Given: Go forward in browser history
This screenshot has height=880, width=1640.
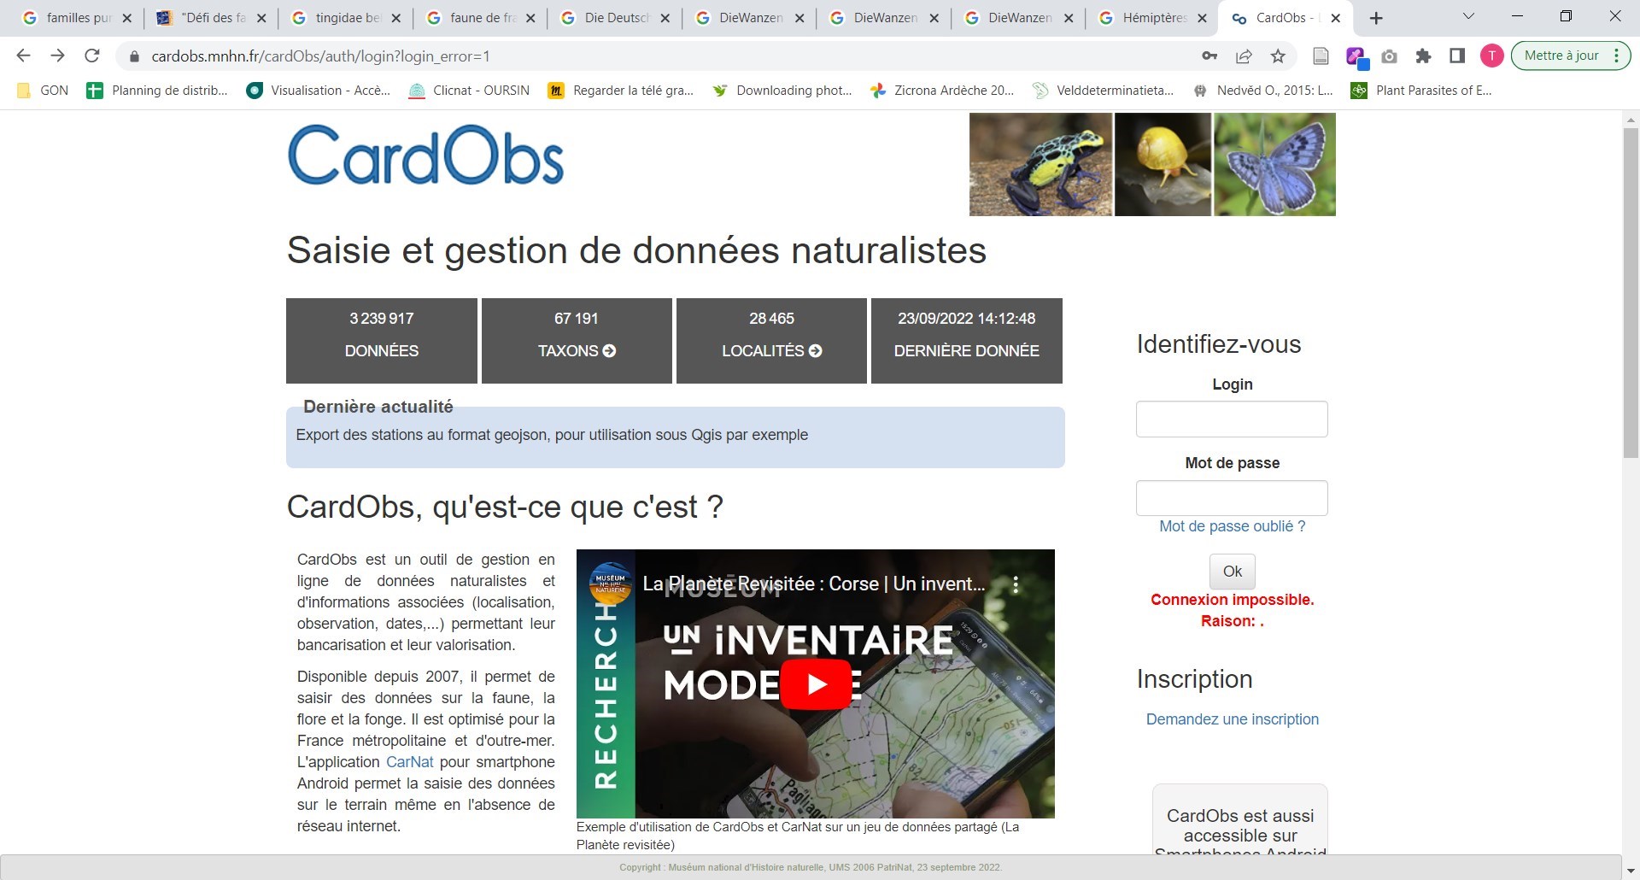Looking at the screenshot, I should coord(57,56).
